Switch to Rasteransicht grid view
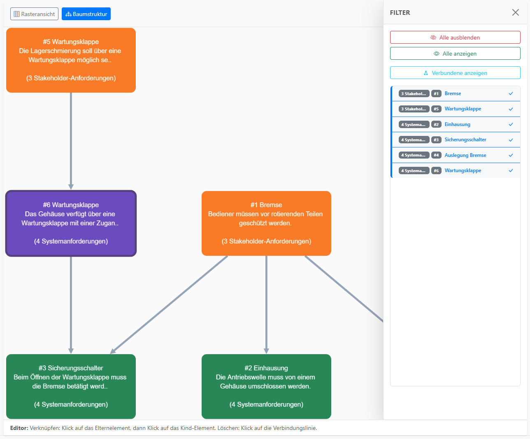The width and height of the screenshot is (530, 439). [x=34, y=14]
